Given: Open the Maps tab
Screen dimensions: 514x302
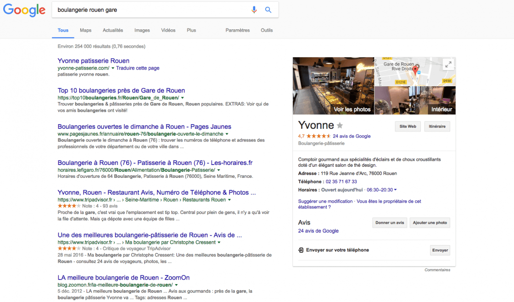Looking at the screenshot, I should point(85,30).
